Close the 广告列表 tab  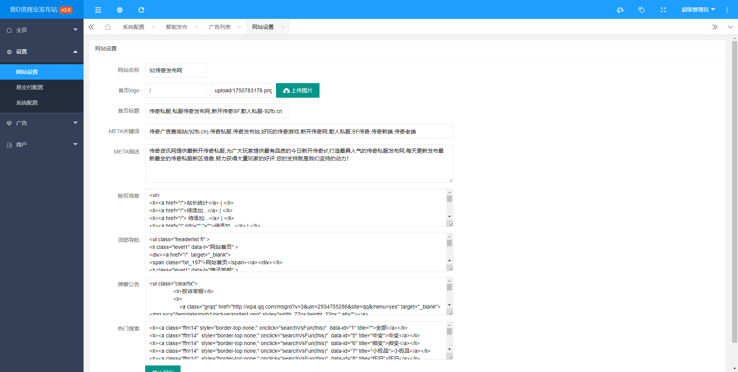240,27
